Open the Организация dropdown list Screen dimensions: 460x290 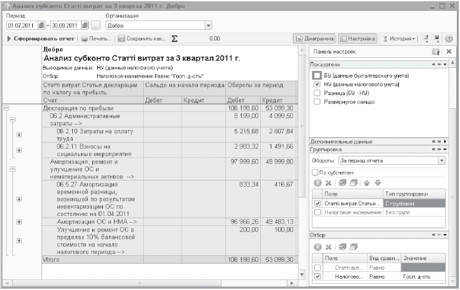pyautogui.click(x=209, y=26)
